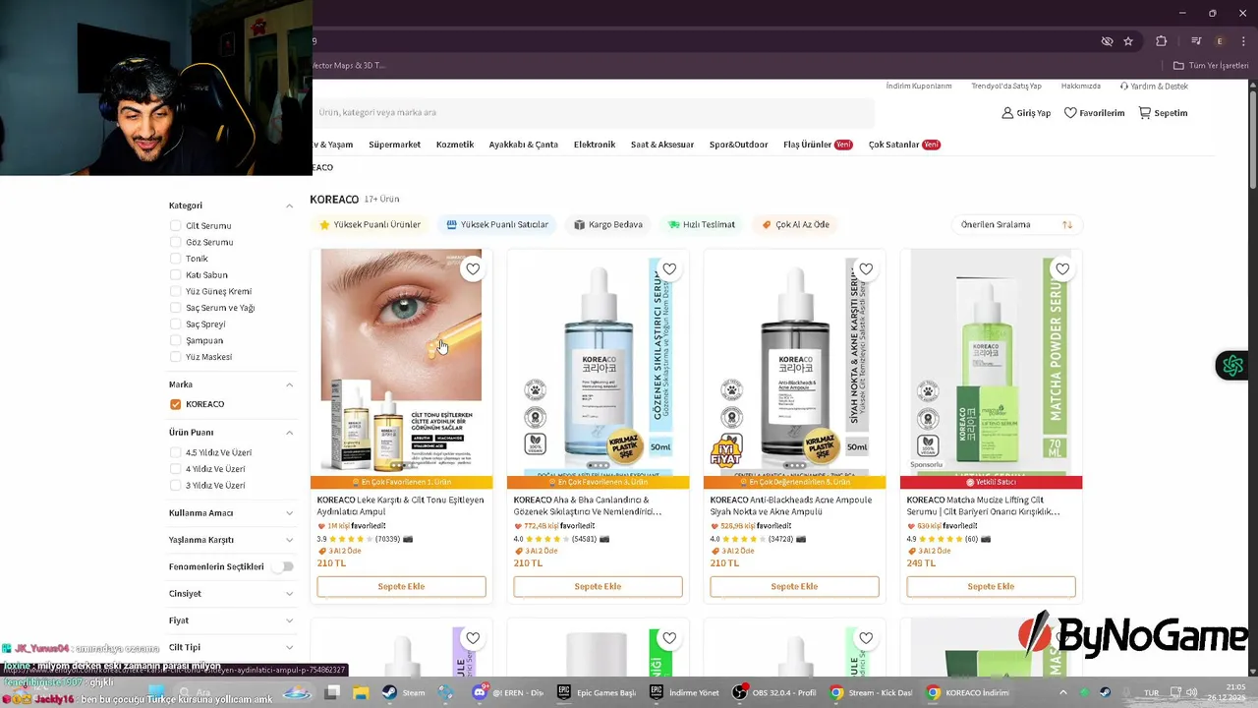Collapse the Kategori filter section
Viewport: 1258px width, 708px height.
coord(289,206)
